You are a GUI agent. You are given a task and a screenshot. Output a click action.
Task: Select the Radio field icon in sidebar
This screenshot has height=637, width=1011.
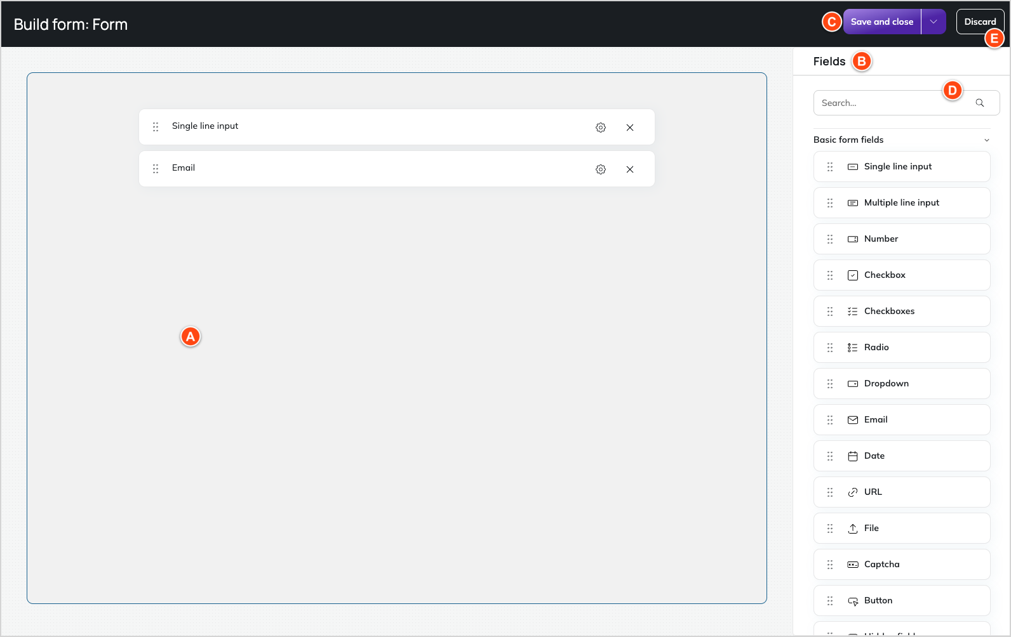[853, 348]
